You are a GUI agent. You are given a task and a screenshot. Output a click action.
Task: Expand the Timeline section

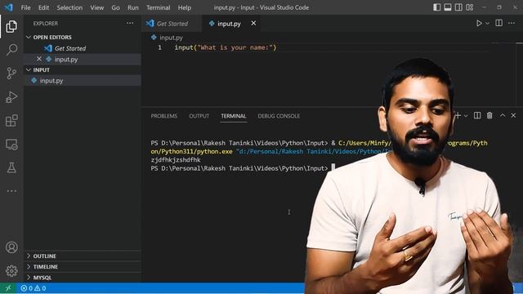click(x=83, y=266)
